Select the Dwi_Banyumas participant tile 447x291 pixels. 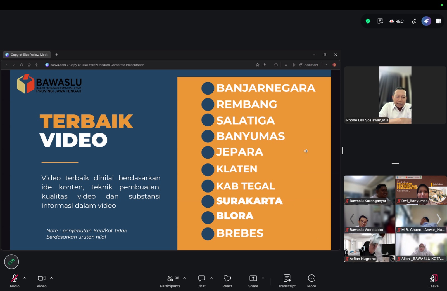(x=421, y=190)
